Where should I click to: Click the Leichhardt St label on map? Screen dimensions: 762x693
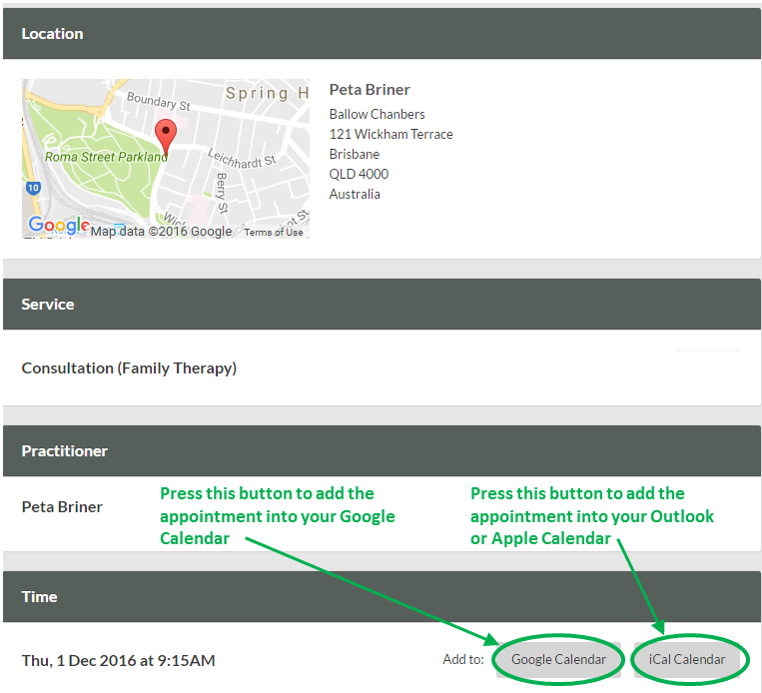pos(242,159)
